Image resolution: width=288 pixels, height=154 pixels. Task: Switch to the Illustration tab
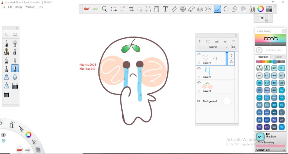[x=263, y=57]
